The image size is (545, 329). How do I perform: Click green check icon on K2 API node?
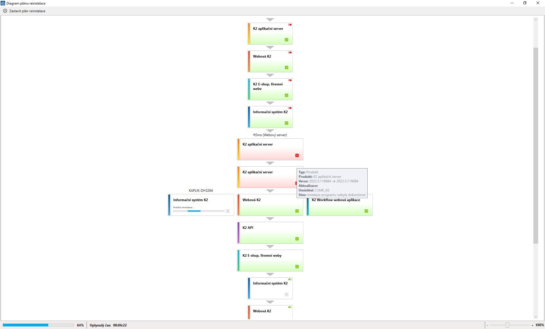[297, 239]
